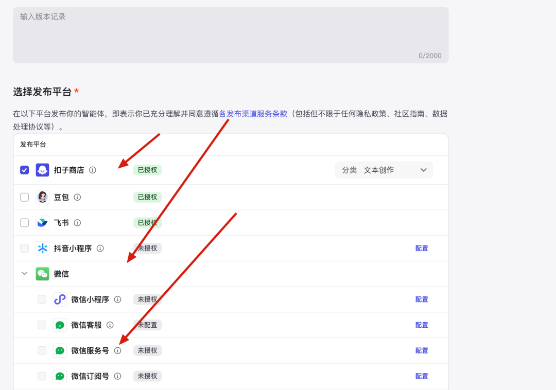Image resolution: width=556 pixels, height=390 pixels.
Task: Click 未配置 badge on 微信客服 row
Action: [x=148, y=325]
